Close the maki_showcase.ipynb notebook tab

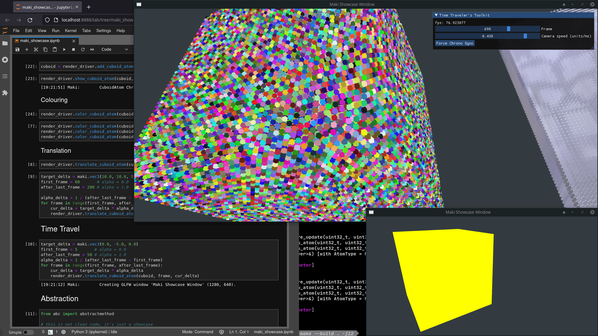pos(74,41)
